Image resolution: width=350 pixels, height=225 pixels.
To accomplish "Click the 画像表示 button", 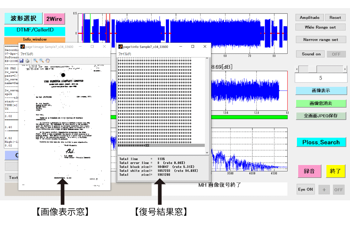I will coord(321,91).
